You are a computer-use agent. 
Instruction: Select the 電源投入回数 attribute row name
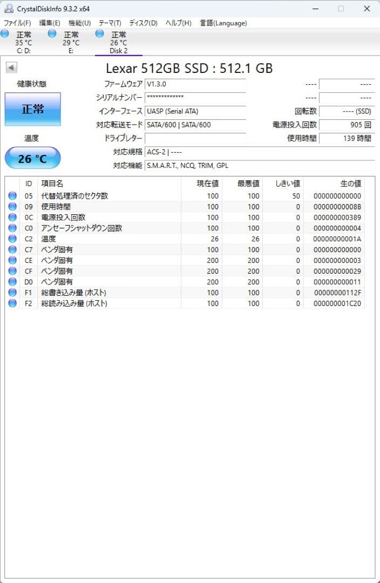tap(63, 217)
